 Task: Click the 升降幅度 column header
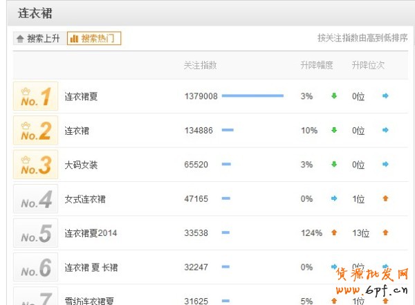(x=317, y=65)
